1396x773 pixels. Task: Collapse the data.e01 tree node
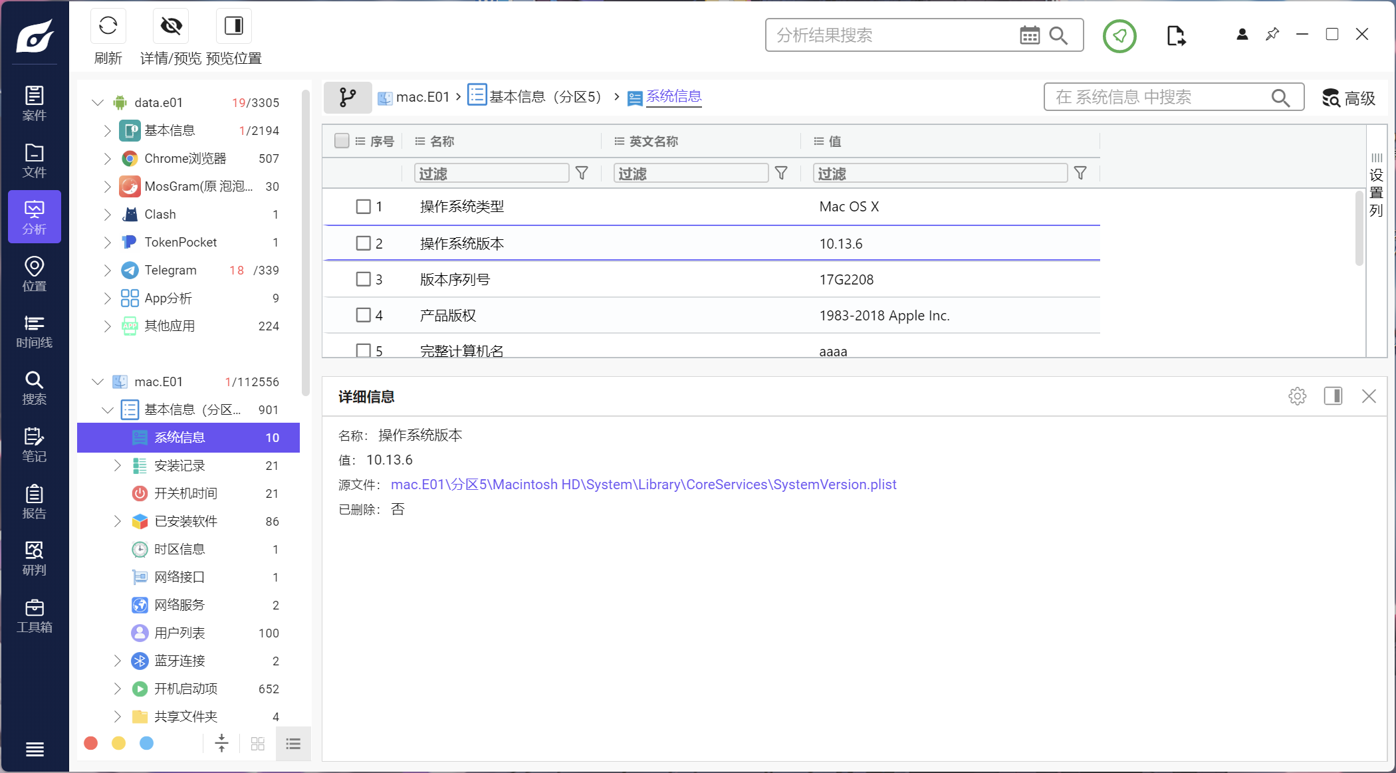click(x=98, y=102)
